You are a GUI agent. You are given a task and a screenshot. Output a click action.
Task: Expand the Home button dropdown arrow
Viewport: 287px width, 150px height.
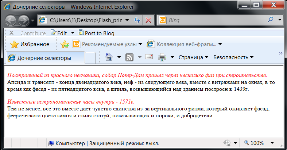point(119,57)
